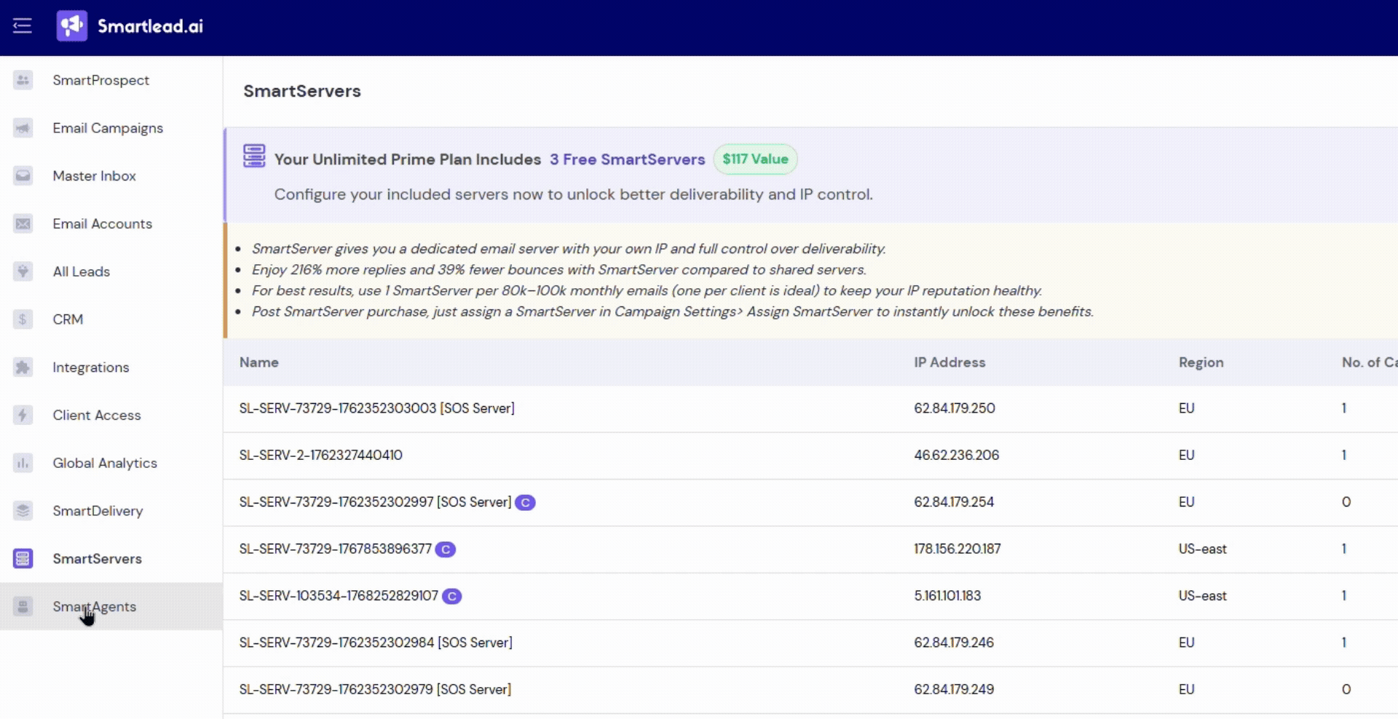Viewport: 1398px width, 719px height.
Task: Navigate to SmartAgents in the sidebar
Action: pos(94,606)
